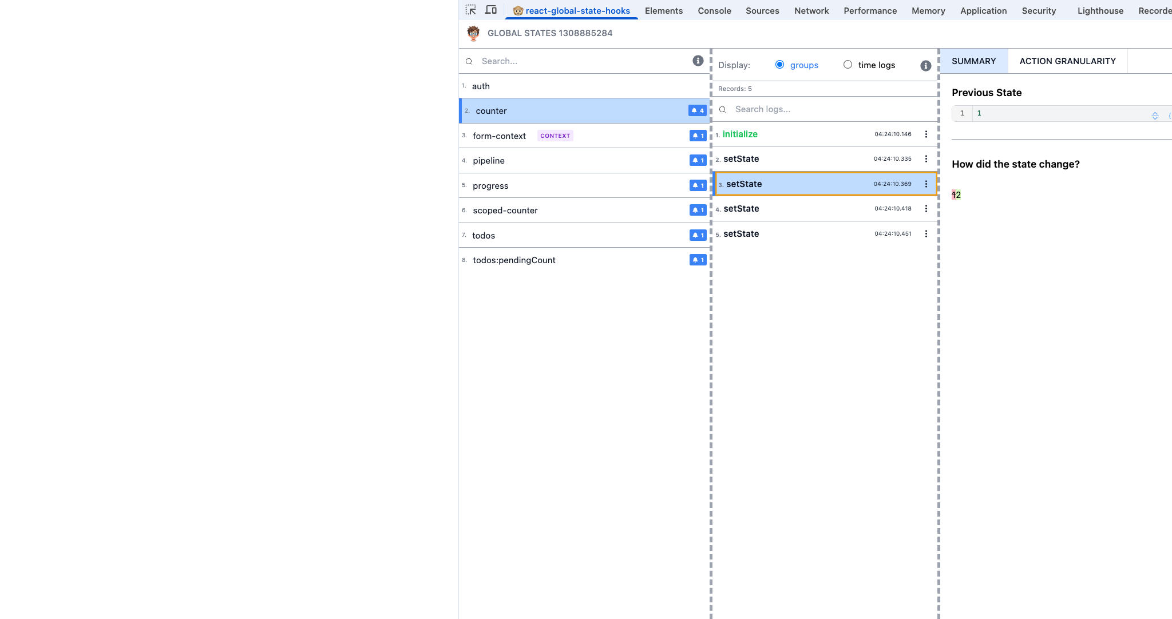Select the pipeline state row

click(584, 161)
